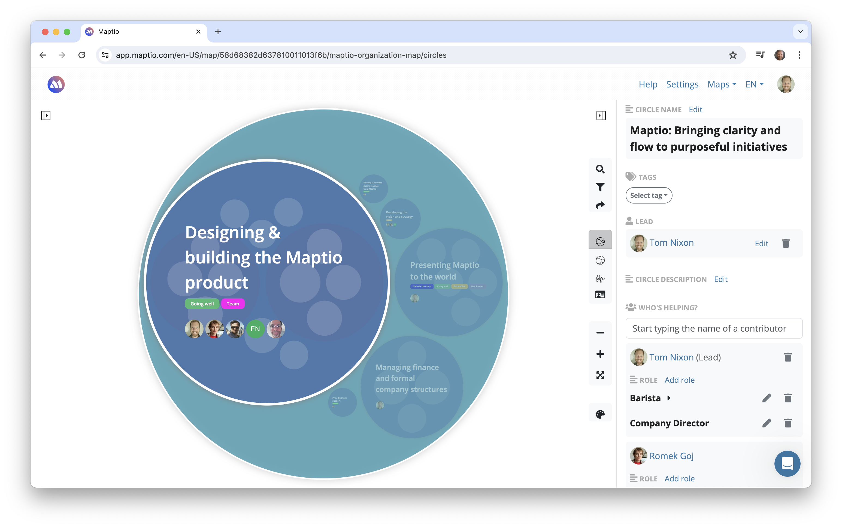Click the contributor name input field
Screen dimensions: 842x528
pos(713,328)
